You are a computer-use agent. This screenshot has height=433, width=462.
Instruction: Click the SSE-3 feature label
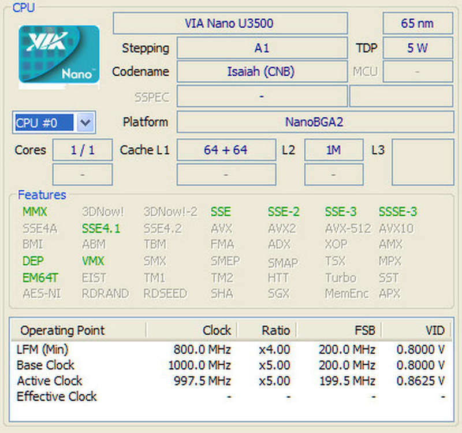click(x=341, y=212)
